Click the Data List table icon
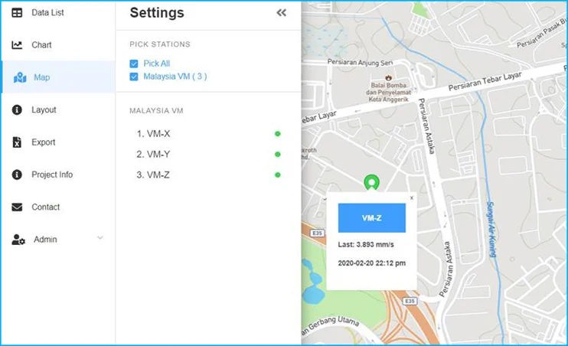 coord(17,13)
